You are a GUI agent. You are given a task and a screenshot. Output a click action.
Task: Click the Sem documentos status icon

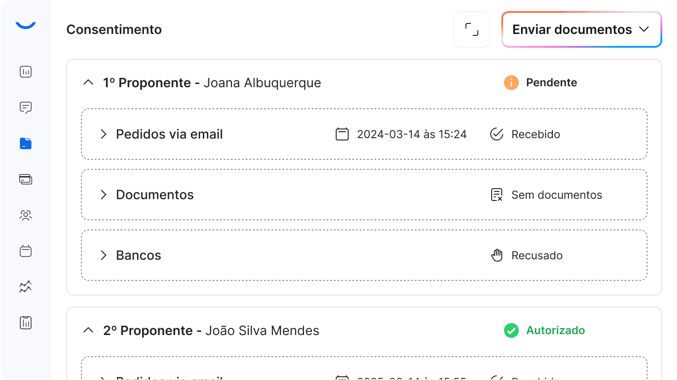tap(497, 195)
